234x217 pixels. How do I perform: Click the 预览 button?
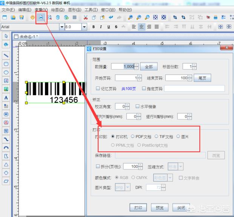point(160,208)
